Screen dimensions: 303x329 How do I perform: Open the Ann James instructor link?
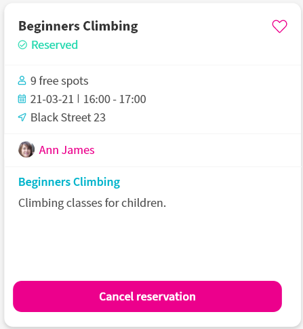pyautogui.click(x=66, y=150)
